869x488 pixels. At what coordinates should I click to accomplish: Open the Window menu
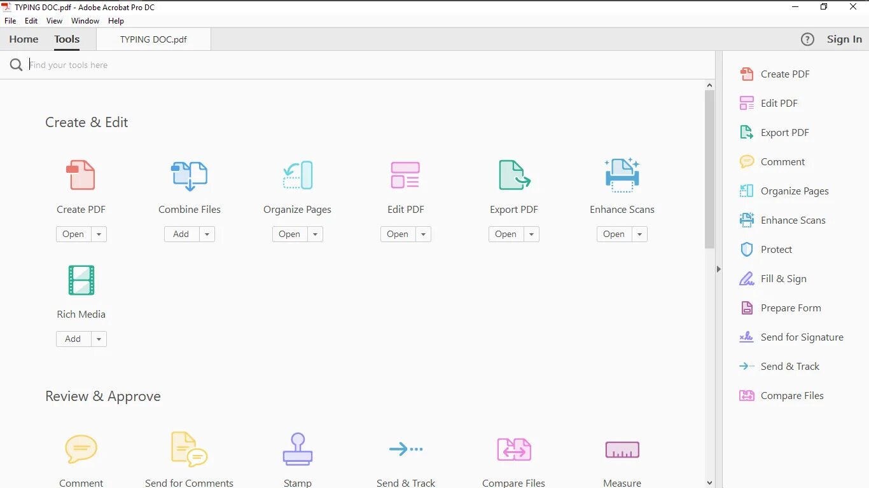(85, 21)
